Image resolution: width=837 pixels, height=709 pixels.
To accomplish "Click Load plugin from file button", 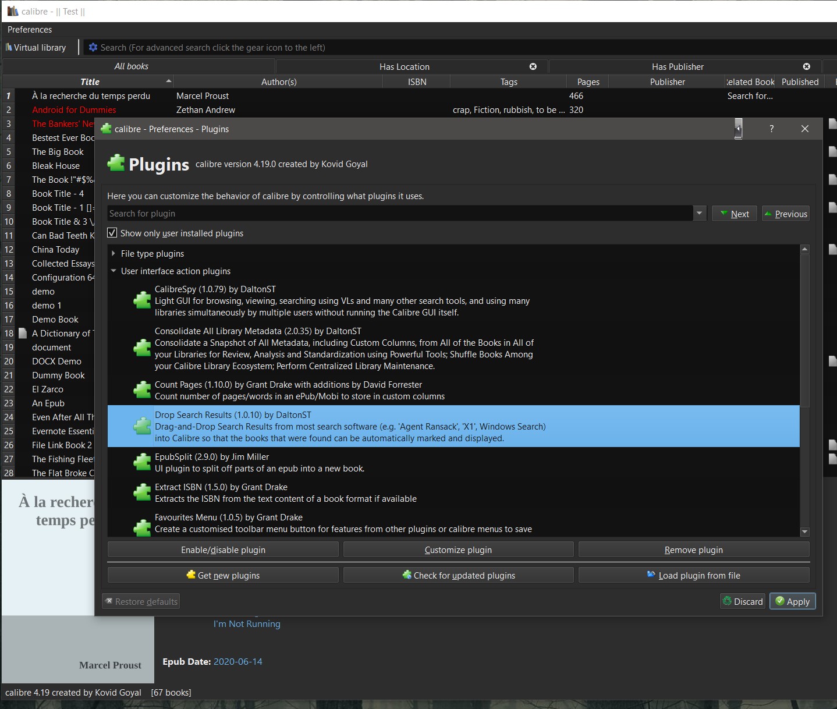I will 694,575.
